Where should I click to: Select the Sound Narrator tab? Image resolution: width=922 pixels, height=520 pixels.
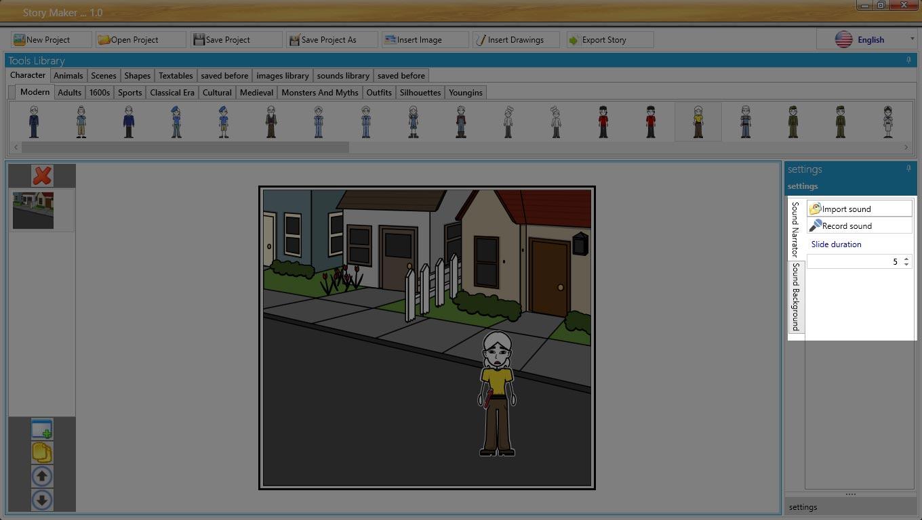click(796, 230)
